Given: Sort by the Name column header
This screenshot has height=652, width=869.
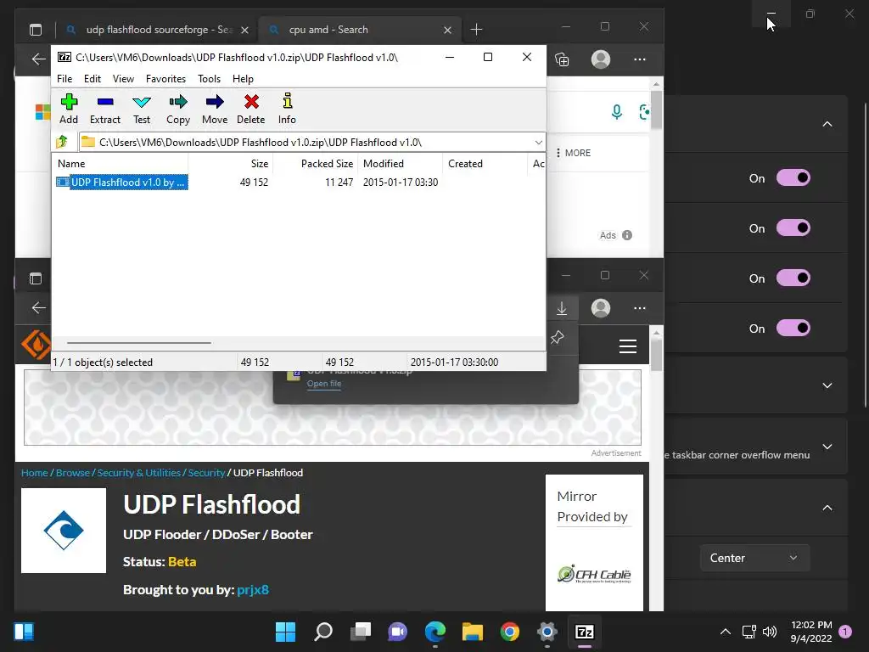Looking at the screenshot, I should pyautogui.click(x=121, y=164).
